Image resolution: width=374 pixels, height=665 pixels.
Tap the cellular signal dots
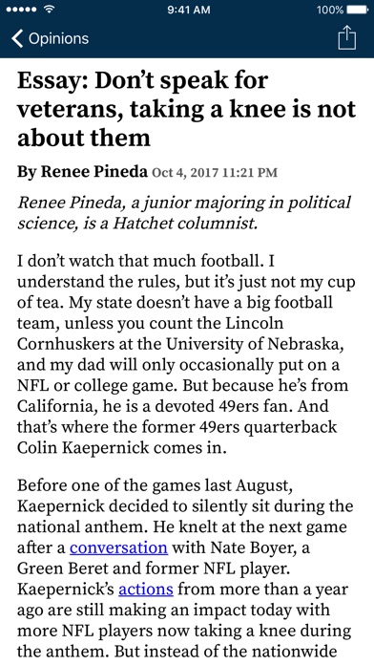(23, 10)
